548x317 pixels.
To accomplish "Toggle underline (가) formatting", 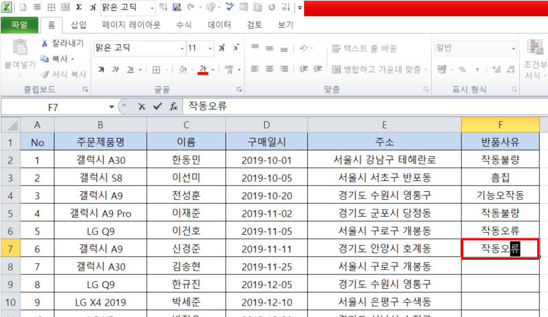I will click(130, 69).
